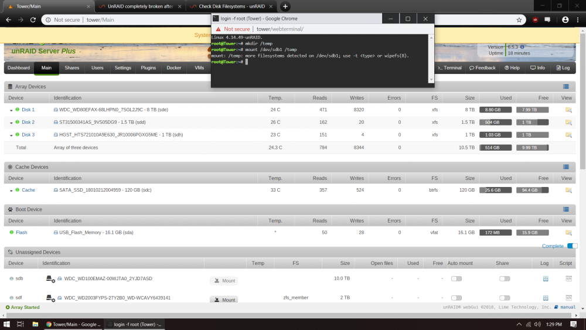Open the Disk 1 link
Viewport: 586px width, 330px height.
28,110
